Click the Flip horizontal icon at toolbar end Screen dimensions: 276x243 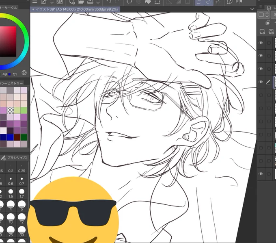click(239, 2)
